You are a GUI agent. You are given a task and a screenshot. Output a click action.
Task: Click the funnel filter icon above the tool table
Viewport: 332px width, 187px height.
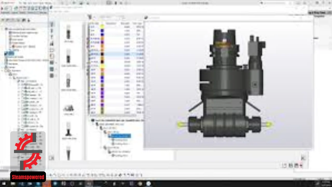click(x=90, y=17)
